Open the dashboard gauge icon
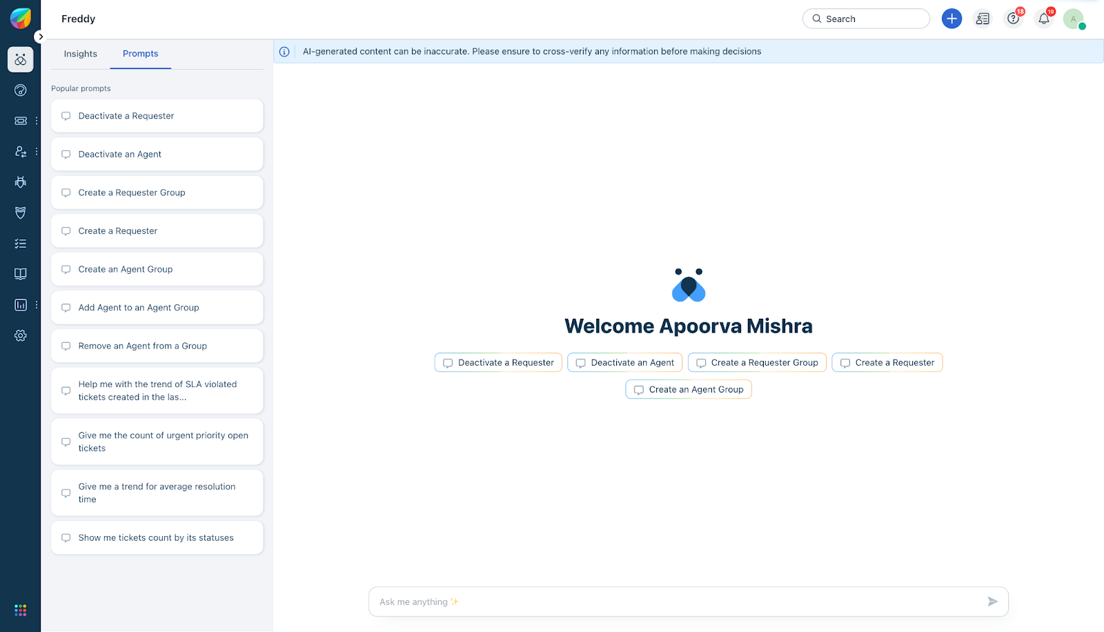Image resolution: width=1104 pixels, height=632 pixels. (x=21, y=90)
